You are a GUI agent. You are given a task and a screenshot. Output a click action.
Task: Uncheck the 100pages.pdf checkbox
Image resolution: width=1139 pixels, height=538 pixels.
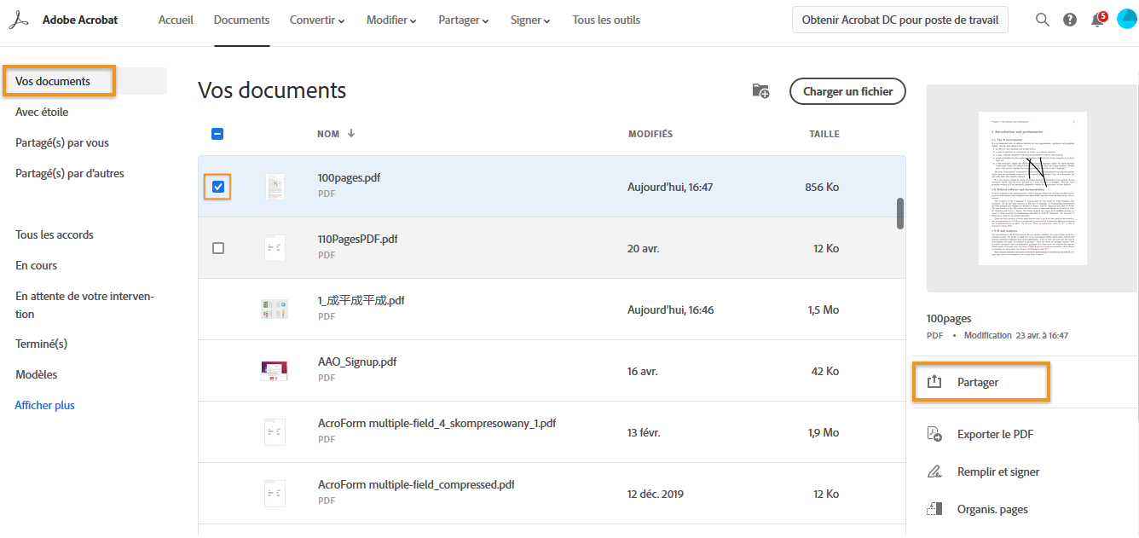(218, 187)
